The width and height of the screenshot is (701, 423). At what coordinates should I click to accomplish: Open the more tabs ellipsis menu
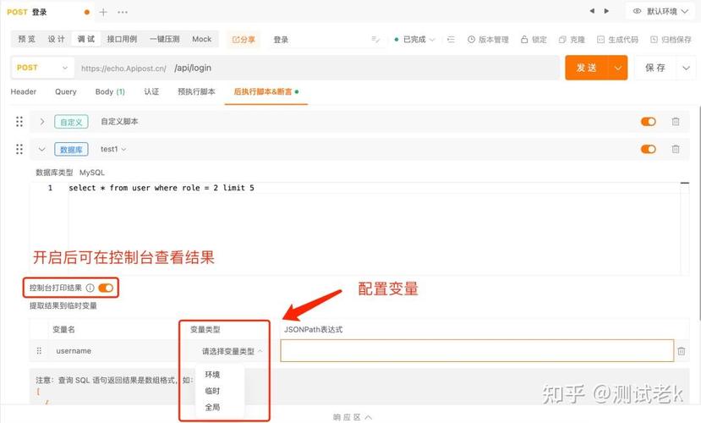tap(123, 12)
